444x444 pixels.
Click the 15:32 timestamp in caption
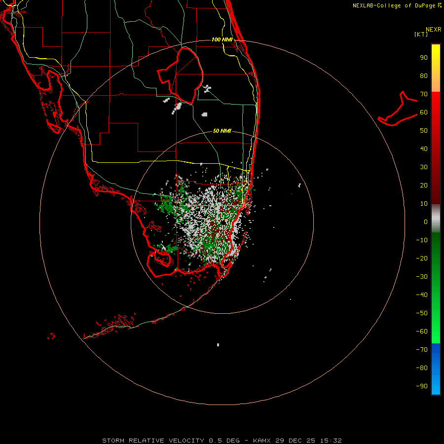tap(331, 441)
